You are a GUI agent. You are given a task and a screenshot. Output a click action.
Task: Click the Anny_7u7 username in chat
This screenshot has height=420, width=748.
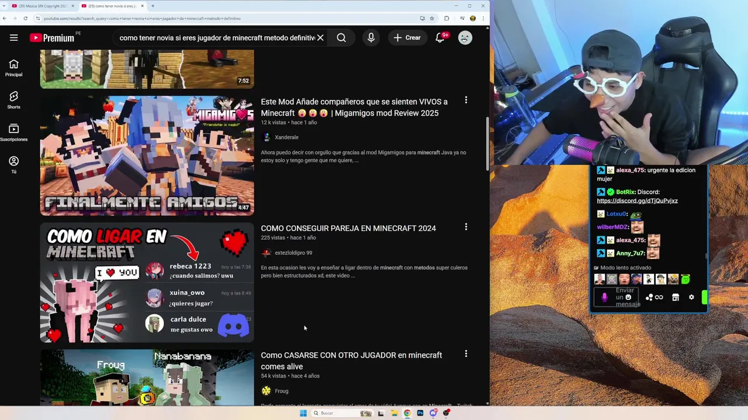(x=630, y=253)
